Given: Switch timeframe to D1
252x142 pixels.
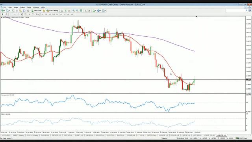Looking at the screenshot, I should tap(65, 14).
